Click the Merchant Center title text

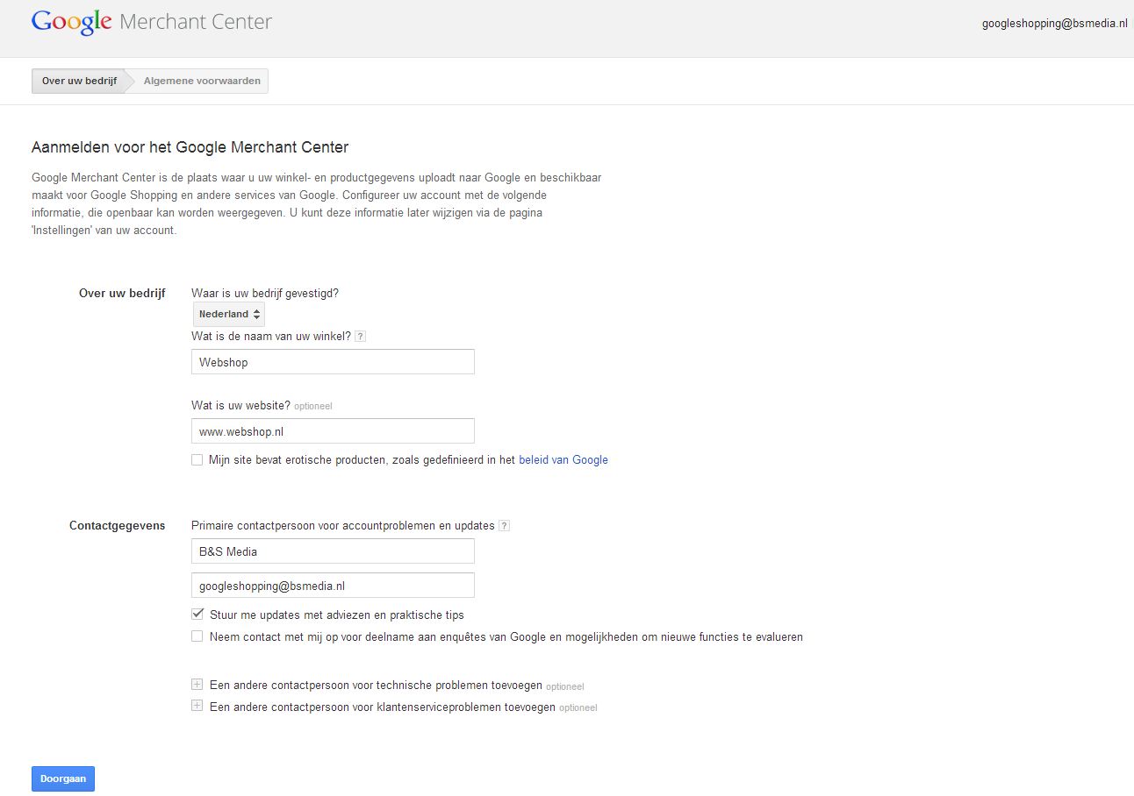tap(196, 22)
